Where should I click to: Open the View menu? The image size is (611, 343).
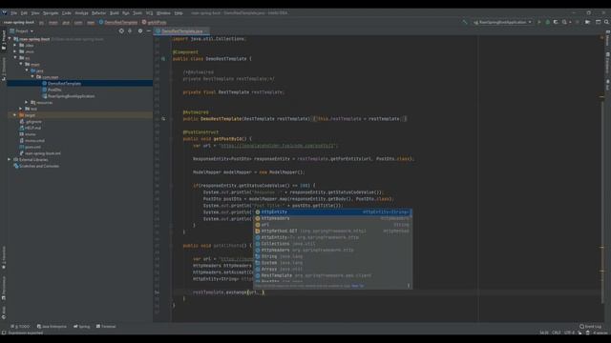click(x=35, y=12)
